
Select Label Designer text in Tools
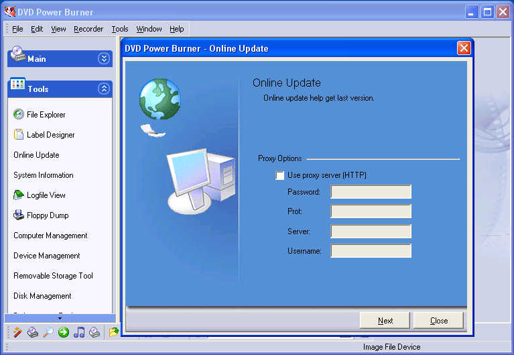click(50, 135)
